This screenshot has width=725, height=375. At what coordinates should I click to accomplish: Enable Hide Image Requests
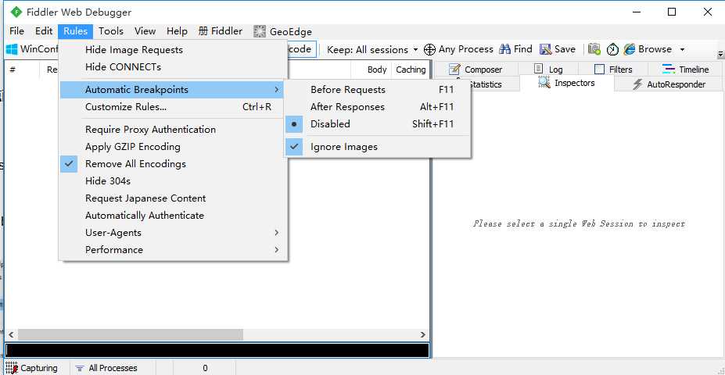point(171,50)
